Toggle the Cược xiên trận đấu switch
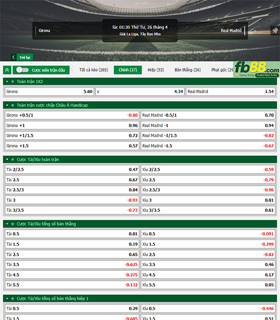The height and width of the screenshot is (320, 280). pyautogui.click(x=22, y=70)
